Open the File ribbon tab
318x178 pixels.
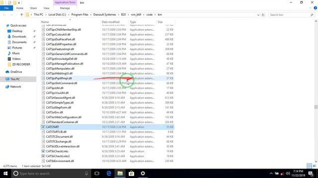[6, 8]
